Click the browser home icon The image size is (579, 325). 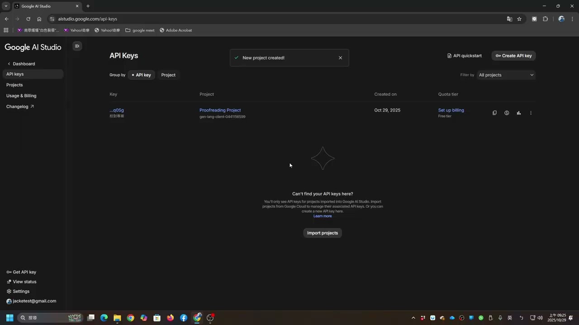(x=39, y=19)
